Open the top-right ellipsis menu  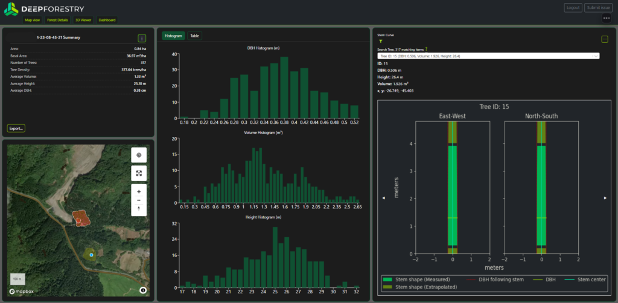(606, 19)
